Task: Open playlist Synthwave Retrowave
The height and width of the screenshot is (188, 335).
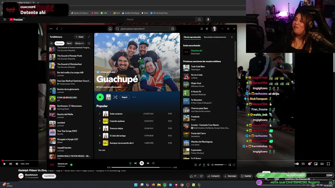Action: [x=70, y=107]
